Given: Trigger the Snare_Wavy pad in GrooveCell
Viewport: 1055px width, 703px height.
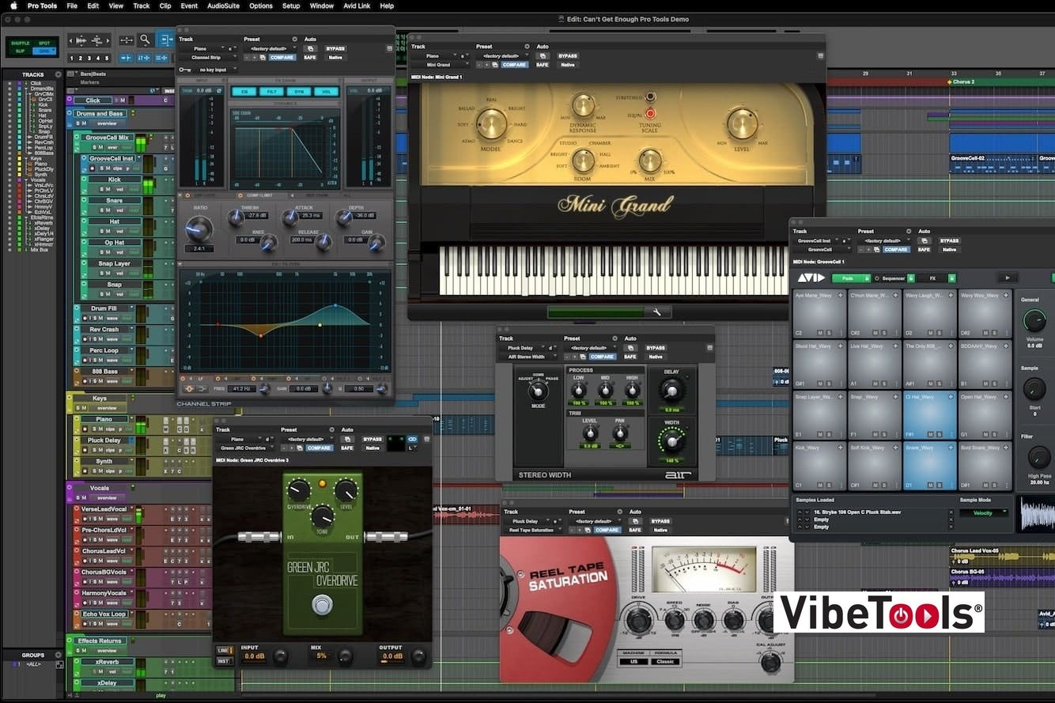Looking at the screenshot, I should pyautogui.click(x=929, y=467).
